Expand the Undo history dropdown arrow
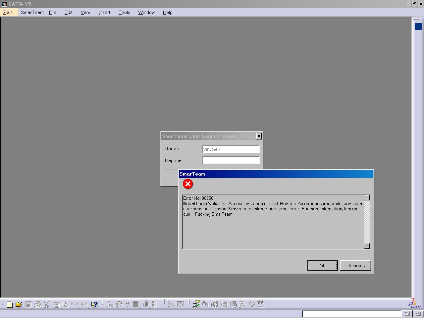The width and height of the screenshot is (424, 318). click(x=79, y=308)
